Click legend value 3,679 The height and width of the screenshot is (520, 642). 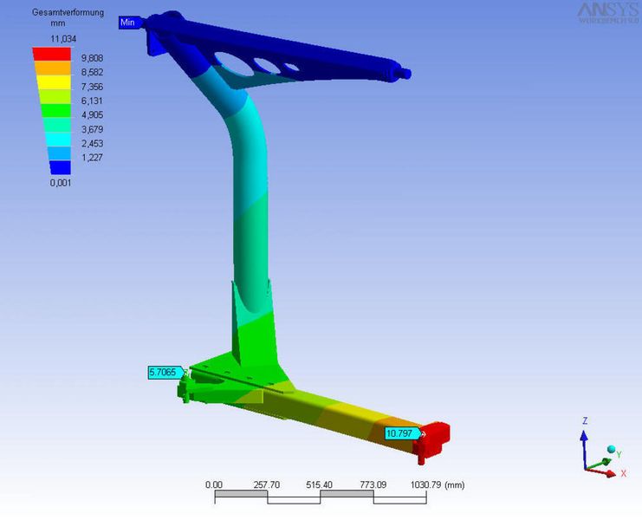(92, 129)
